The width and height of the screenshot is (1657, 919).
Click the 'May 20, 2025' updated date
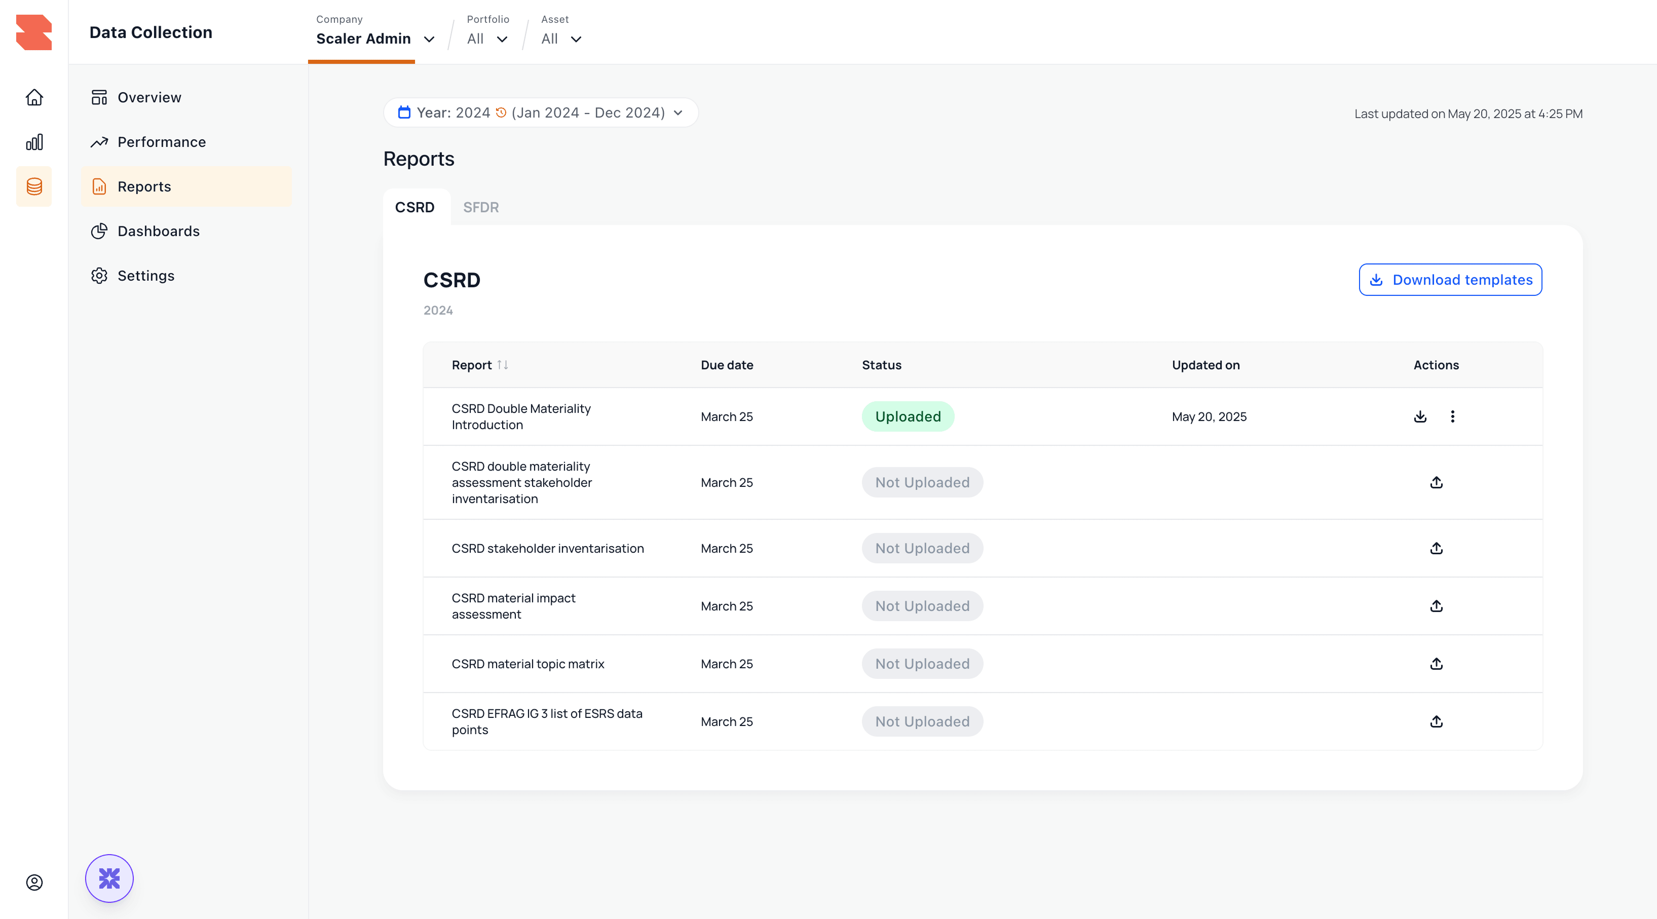pos(1209,417)
